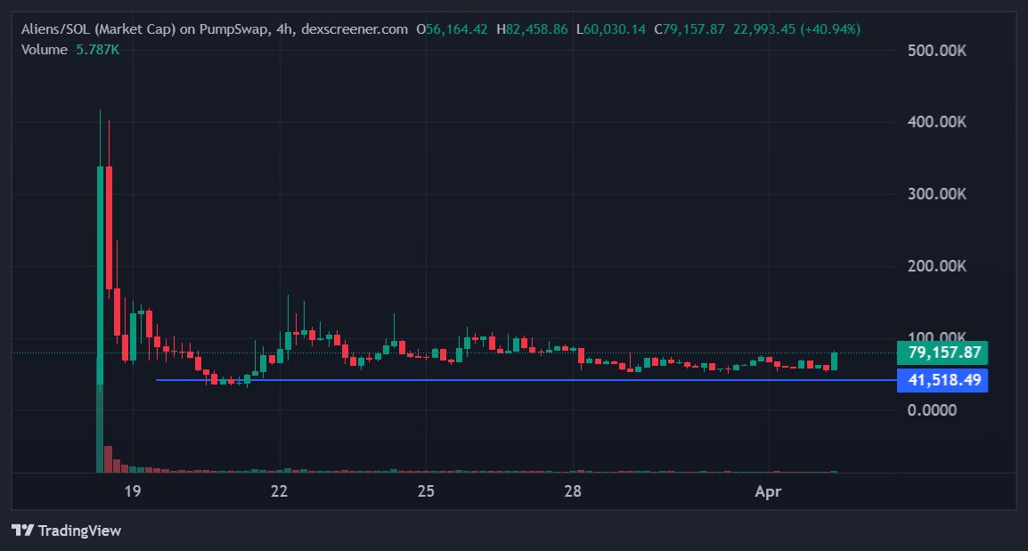The width and height of the screenshot is (1028, 551).
Task: Click the Aliens/SOL chart title text
Action: point(215,28)
